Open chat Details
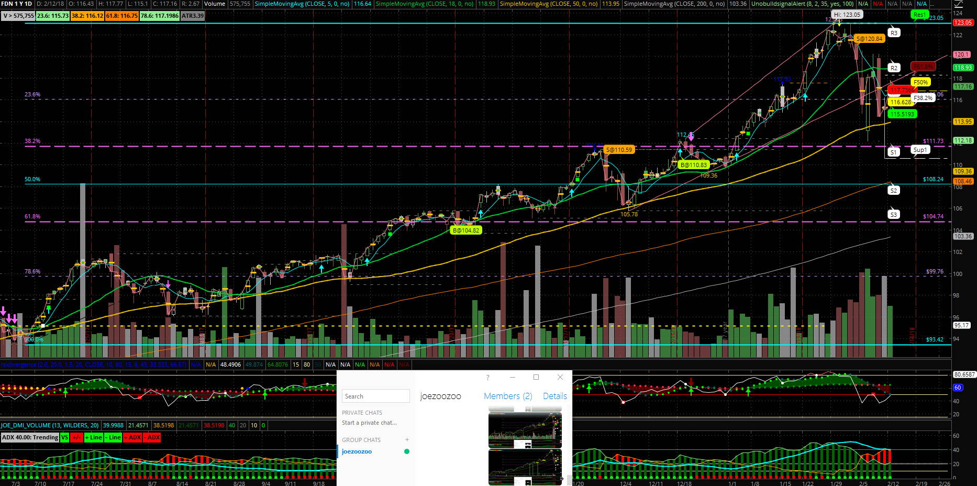977x486 pixels. pyautogui.click(x=555, y=396)
